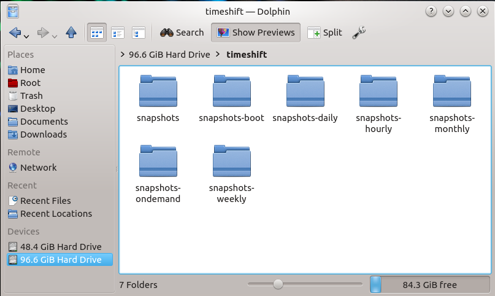Toggle Show Previews
The image size is (495, 296).
(x=256, y=33)
